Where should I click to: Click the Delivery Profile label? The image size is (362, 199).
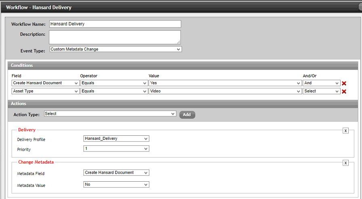pyautogui.click(x=31, y=139)
